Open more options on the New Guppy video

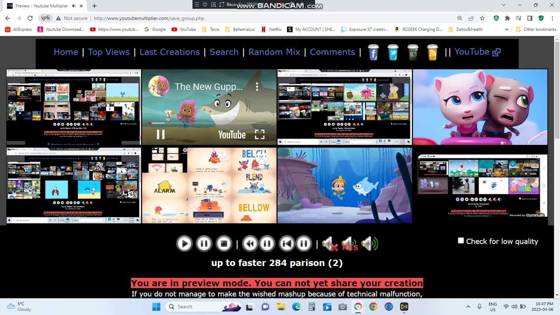point(257,87)
